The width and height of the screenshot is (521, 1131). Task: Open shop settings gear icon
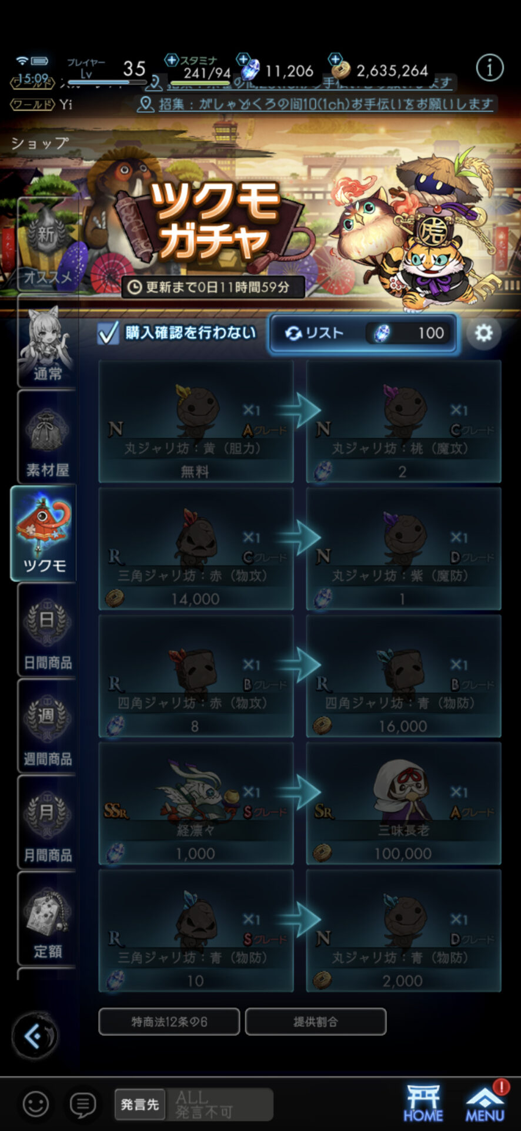[483, 333]
